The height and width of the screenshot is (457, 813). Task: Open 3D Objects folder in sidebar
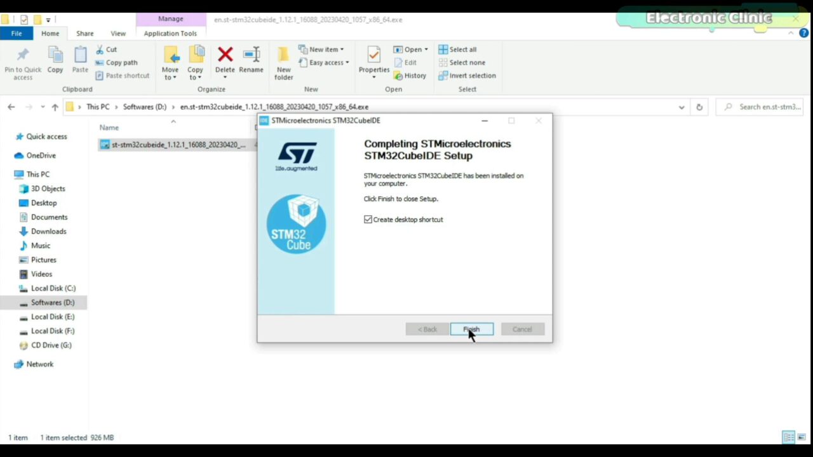click(48, 189)
